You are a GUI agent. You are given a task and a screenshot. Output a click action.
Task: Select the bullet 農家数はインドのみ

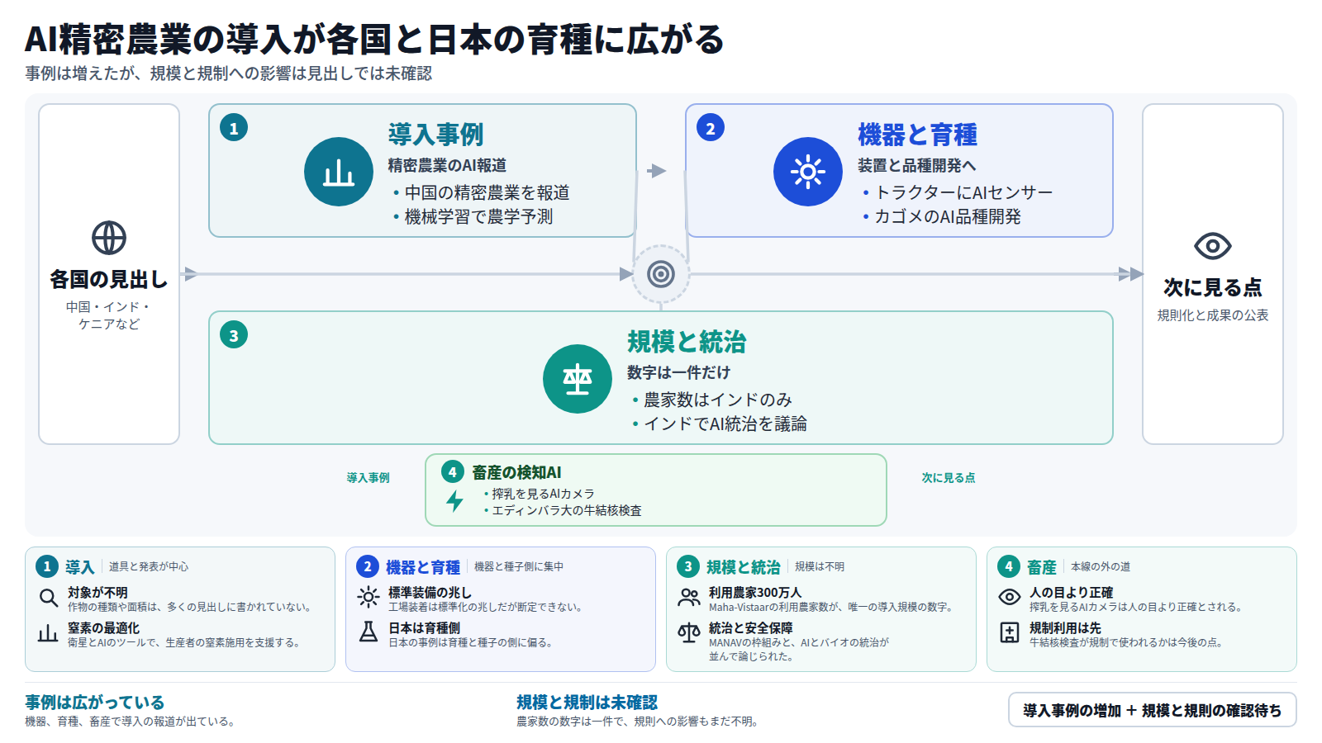point(717,400)
